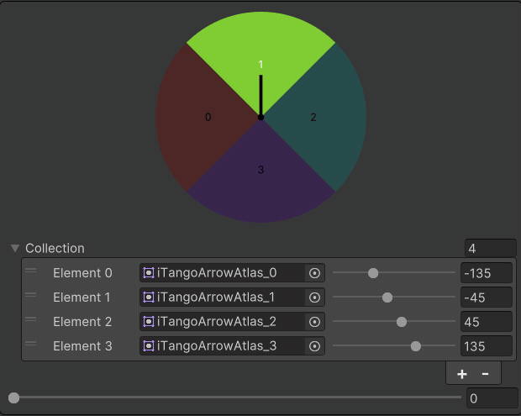The width and height of the screenshot is (521, 416).
Task: Click the Collection label text
Action: (x=55, y=248)
